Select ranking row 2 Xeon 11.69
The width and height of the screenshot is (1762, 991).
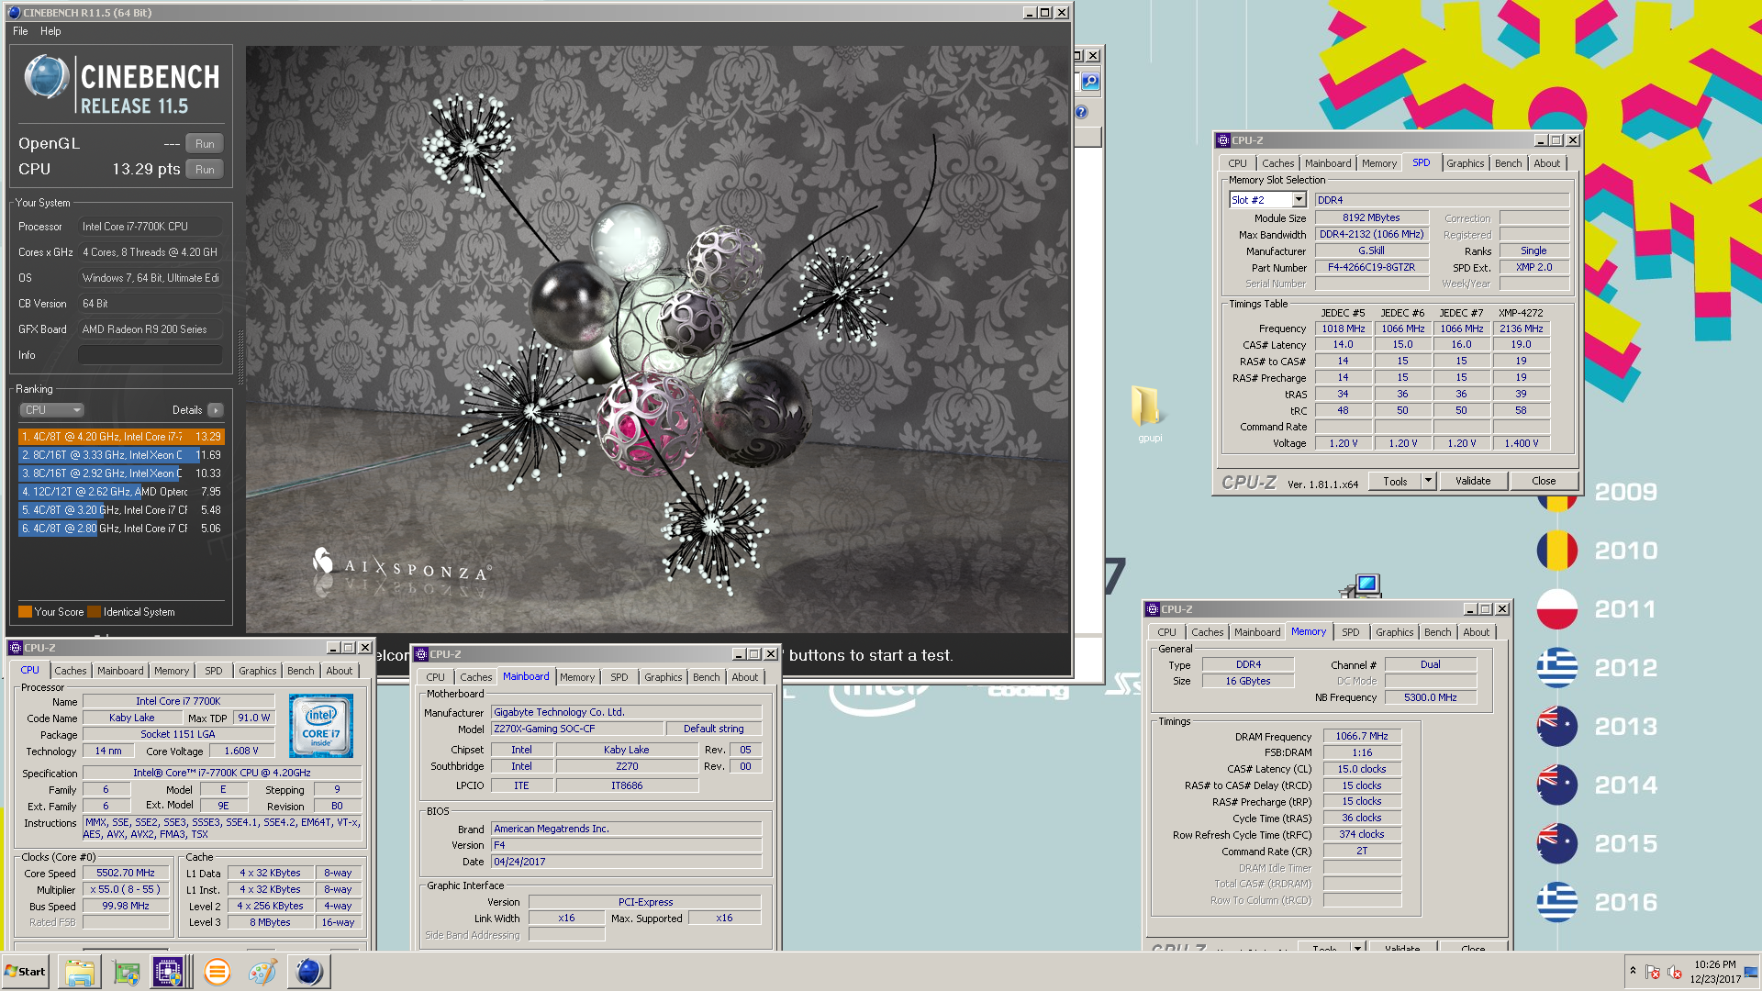[x=120, y=455]
